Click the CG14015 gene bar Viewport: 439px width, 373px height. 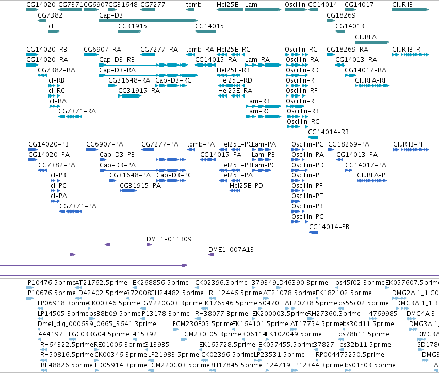[x=205, y=31]
